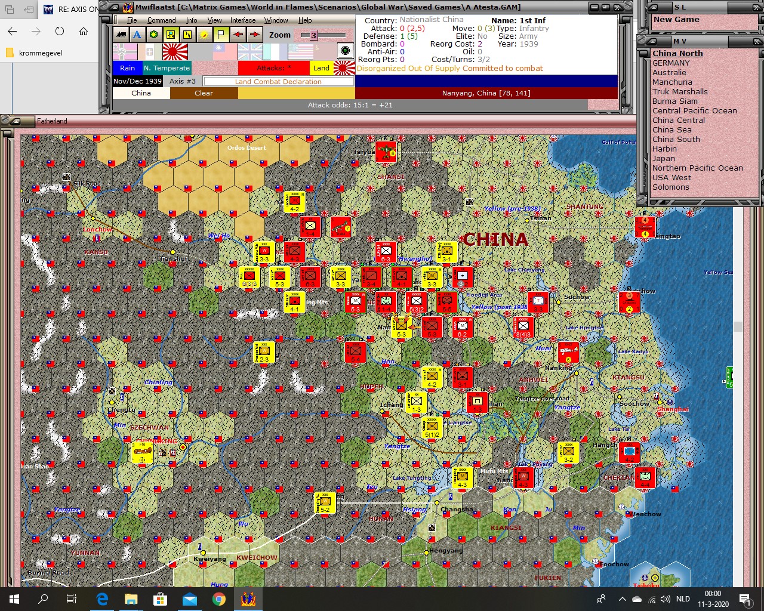764x611 pixels.
Task: Click the green hexagon toolbar icon
Action: (x=154, y=35)
